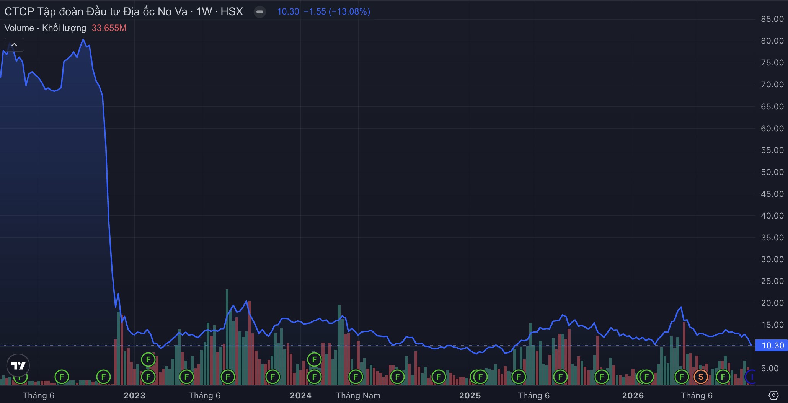Select the lower stacked F marker near 2024
The image size is (788, 403).
pyautogui.click(x=314, y=377)
